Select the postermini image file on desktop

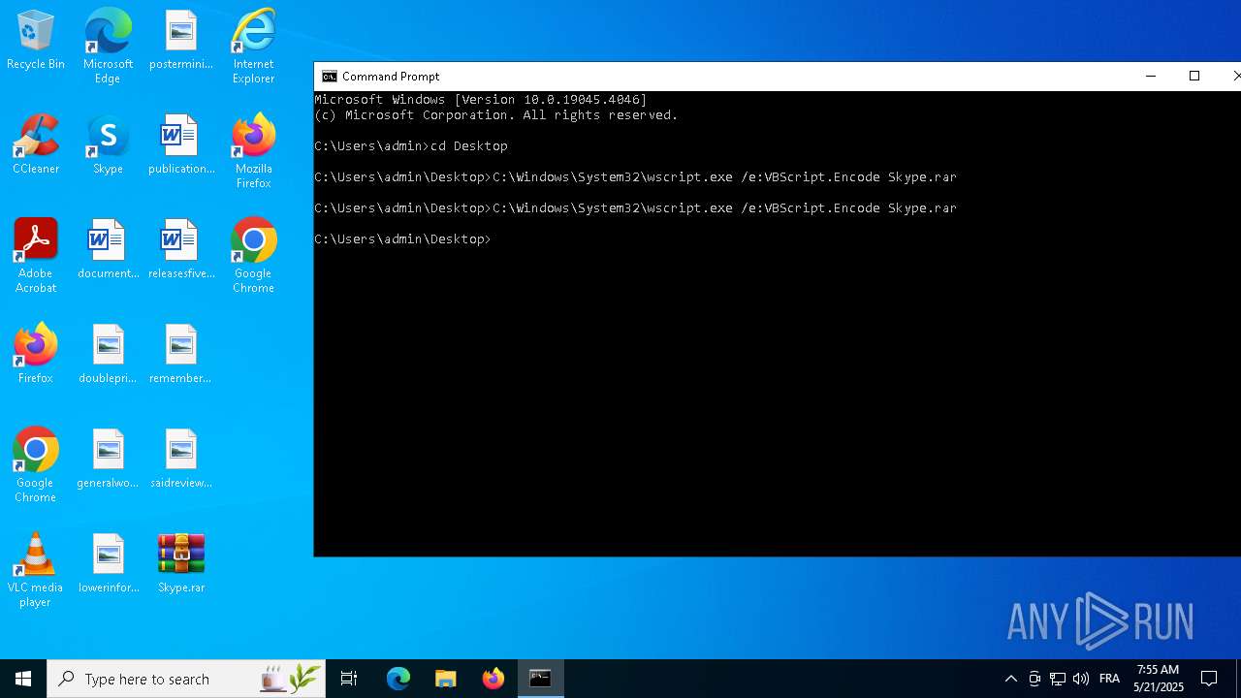[x=180, y=41]
